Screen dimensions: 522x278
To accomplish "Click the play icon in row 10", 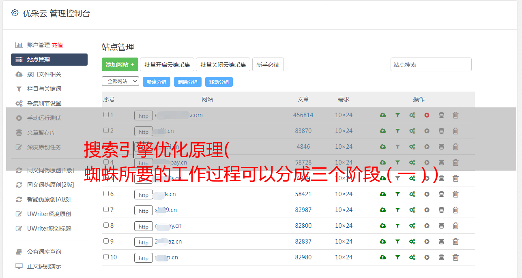I will click(x=427, y=257).
